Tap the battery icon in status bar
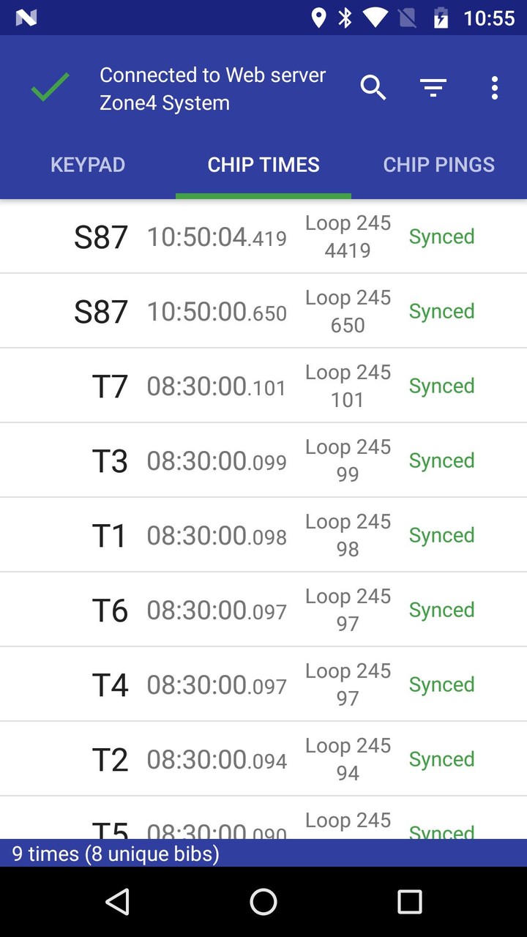This screenshot has width=527, height=937. click(x=441, y=18)
